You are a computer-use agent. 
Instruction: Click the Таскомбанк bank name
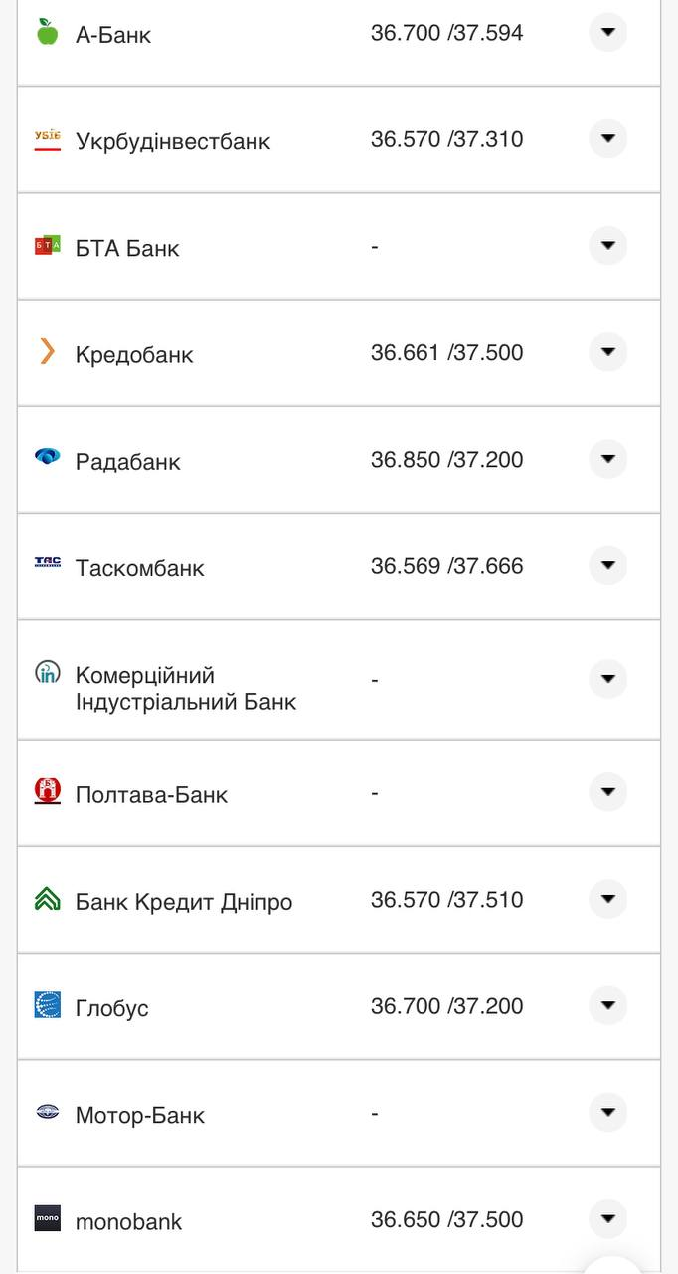[x=141, y=567]
